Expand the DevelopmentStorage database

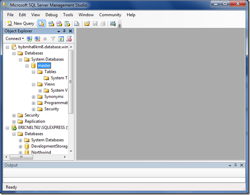(21, 147)
